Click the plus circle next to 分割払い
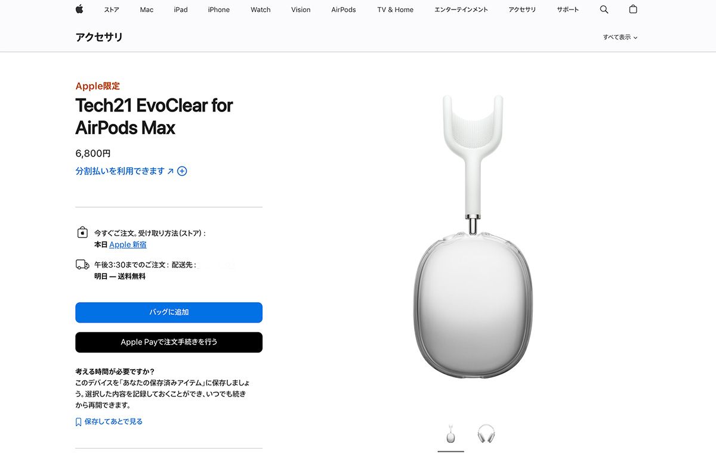The image size is (716, 459). pos(182,171)
